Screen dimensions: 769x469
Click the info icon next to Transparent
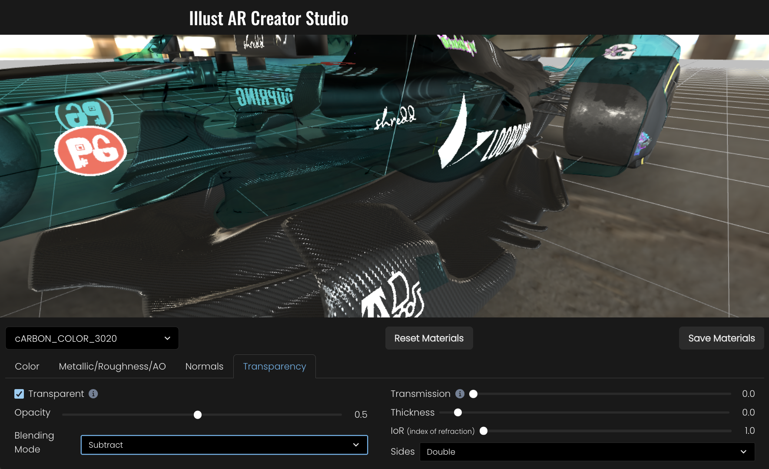coord(93,394)
